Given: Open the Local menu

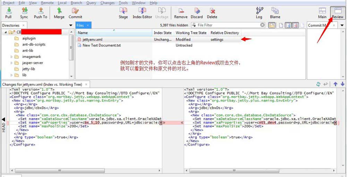Looking at the screenshot, I should [62, 3].
